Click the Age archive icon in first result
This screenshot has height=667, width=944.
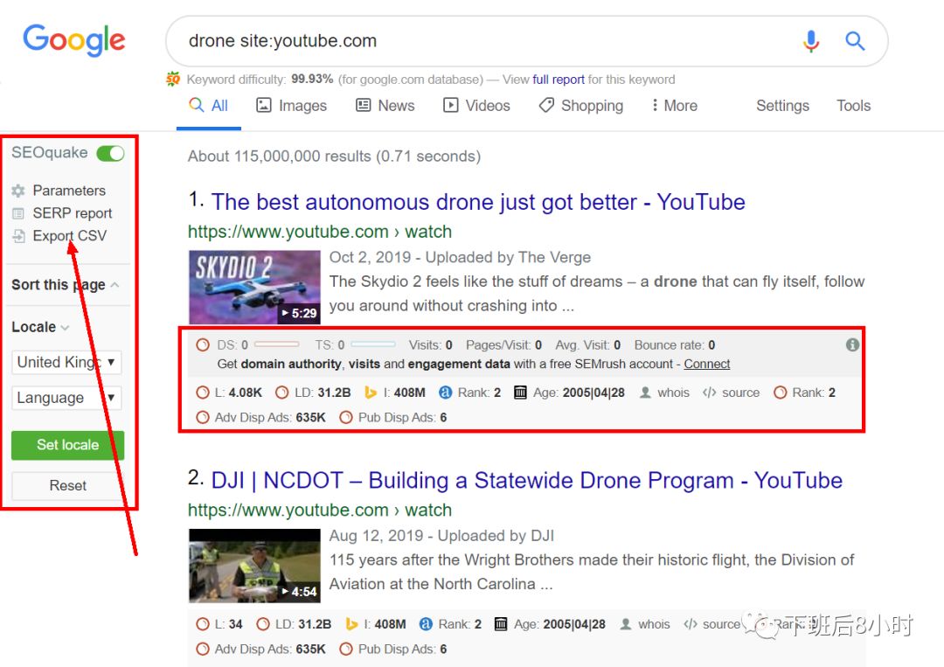[520, 393]
